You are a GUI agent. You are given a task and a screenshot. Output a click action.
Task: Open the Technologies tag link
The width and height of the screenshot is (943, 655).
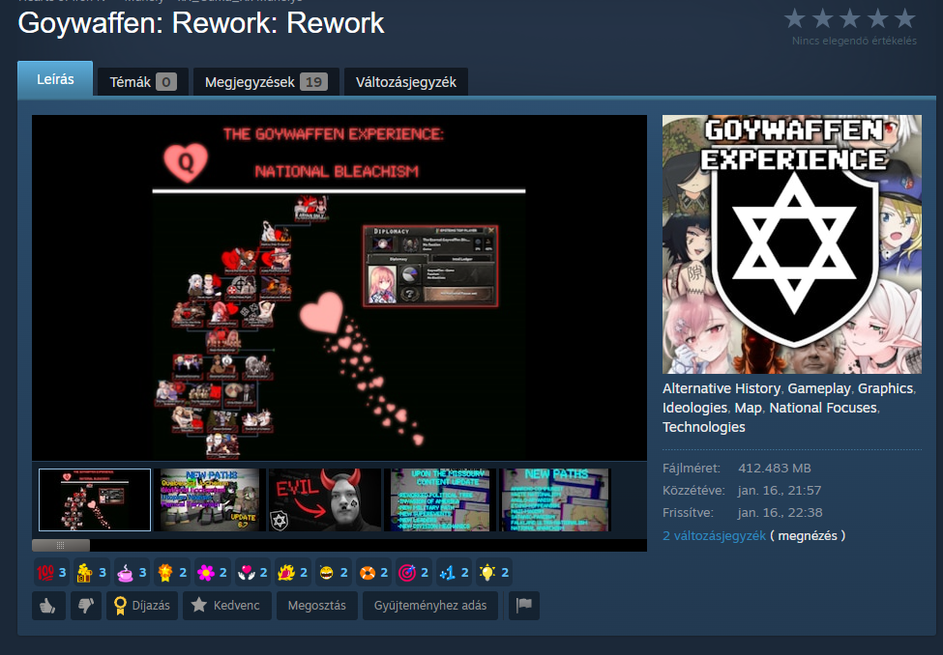704,427
